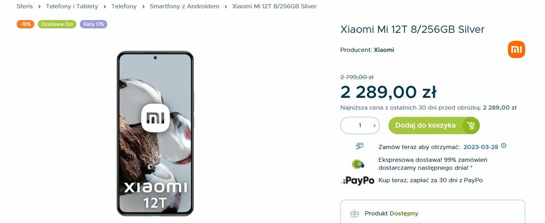The image size is (545, 223).
Task: Open the Telefony breadcrumb category
Action: pyautogui.click(x=124, y=6)
